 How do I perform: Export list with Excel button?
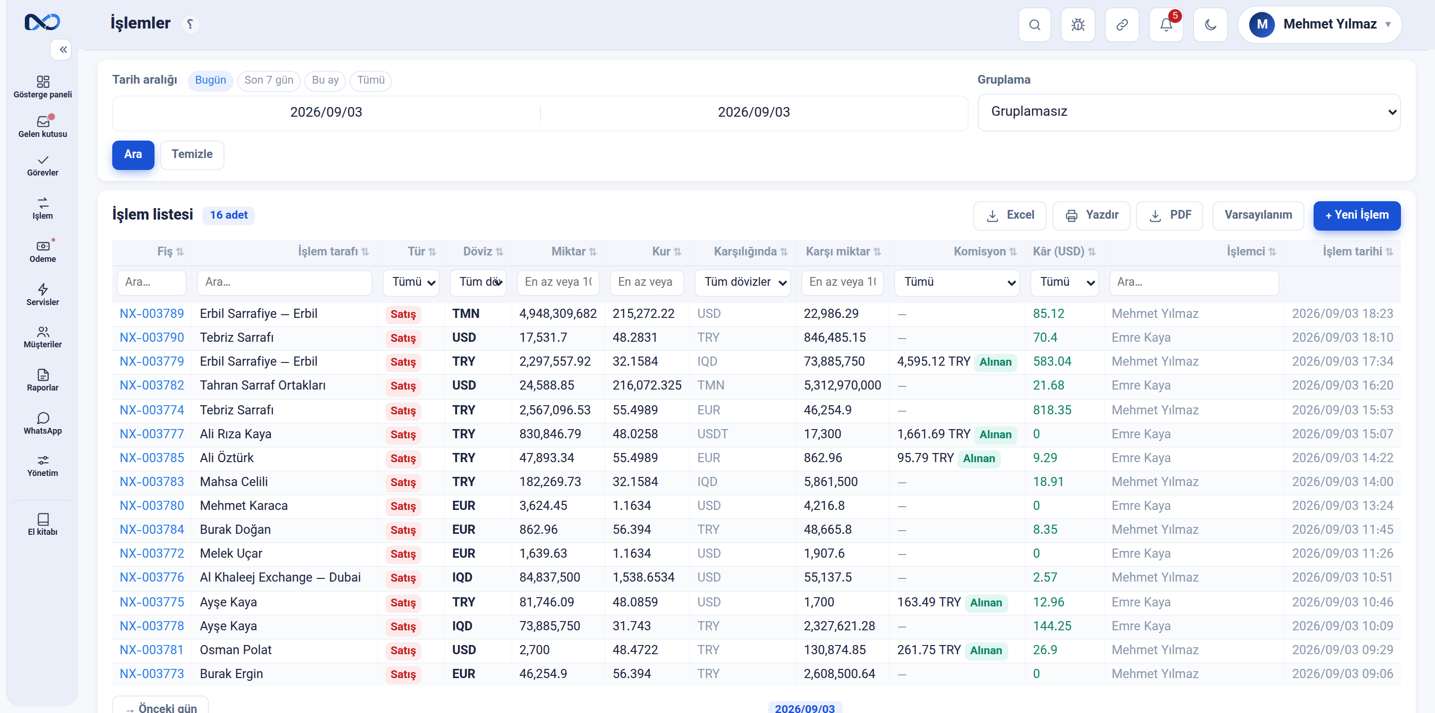point(1010,215)
